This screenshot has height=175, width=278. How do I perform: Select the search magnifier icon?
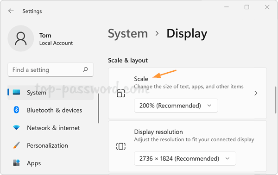point(85,69)
